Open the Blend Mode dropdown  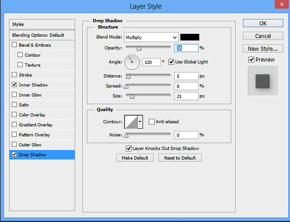[151, 37]
